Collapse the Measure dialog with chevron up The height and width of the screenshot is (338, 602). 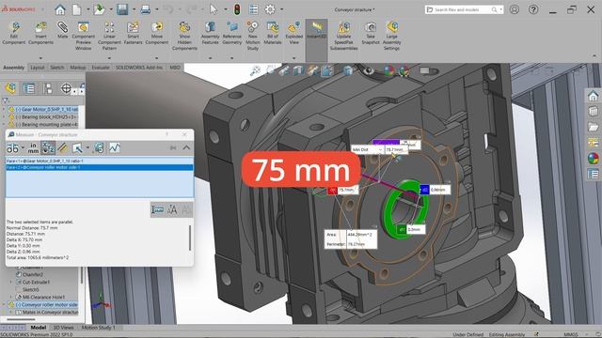[186, 147]
